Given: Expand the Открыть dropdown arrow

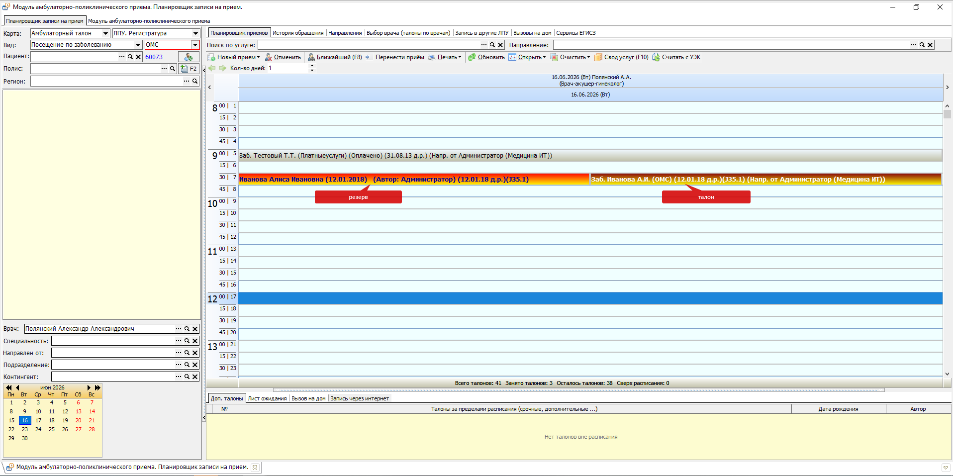Looking at the screenshot, I should (544, 57).
